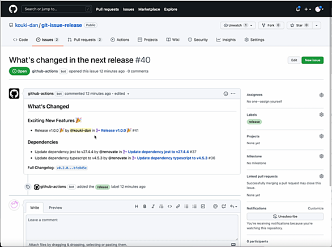Switch to the Settings tab
Screen dimensions: 332x247
click(254, 40)
